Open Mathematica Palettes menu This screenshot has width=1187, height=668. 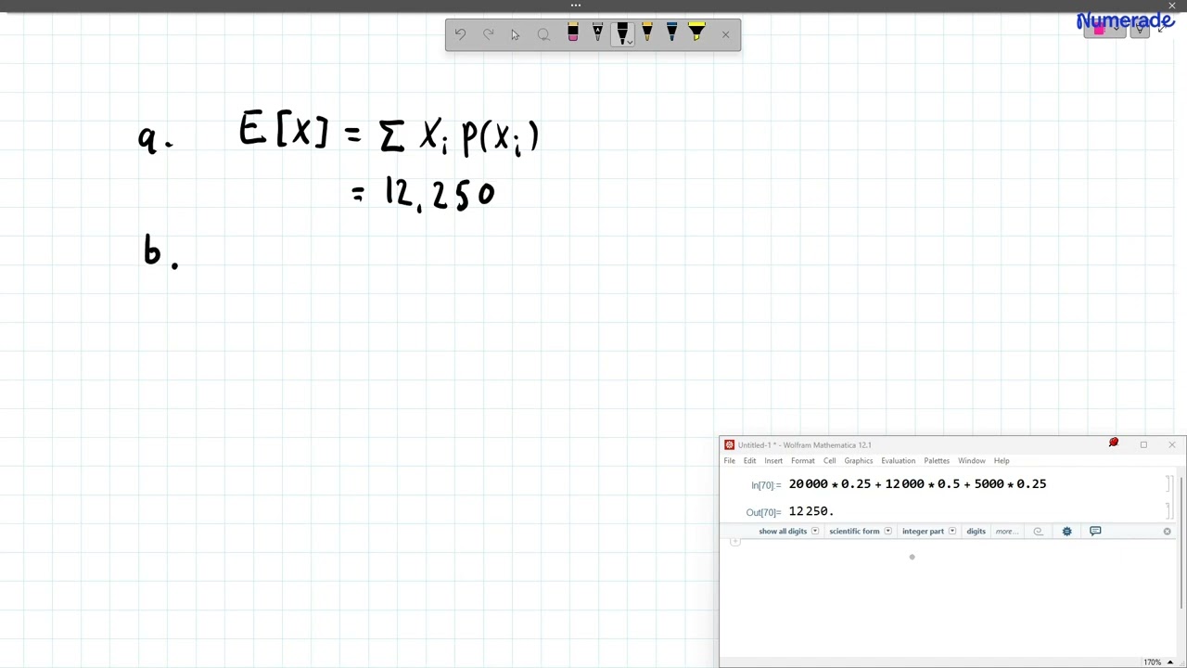pos(937,460)
